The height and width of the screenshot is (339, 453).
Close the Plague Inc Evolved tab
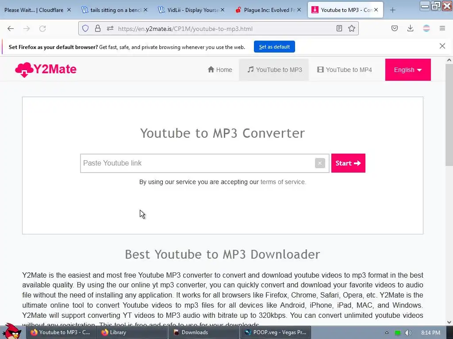point(299,10)
